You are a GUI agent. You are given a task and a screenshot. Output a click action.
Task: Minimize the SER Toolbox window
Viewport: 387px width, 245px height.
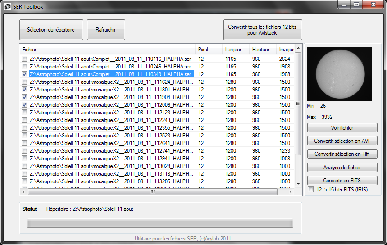pos(344,5)
